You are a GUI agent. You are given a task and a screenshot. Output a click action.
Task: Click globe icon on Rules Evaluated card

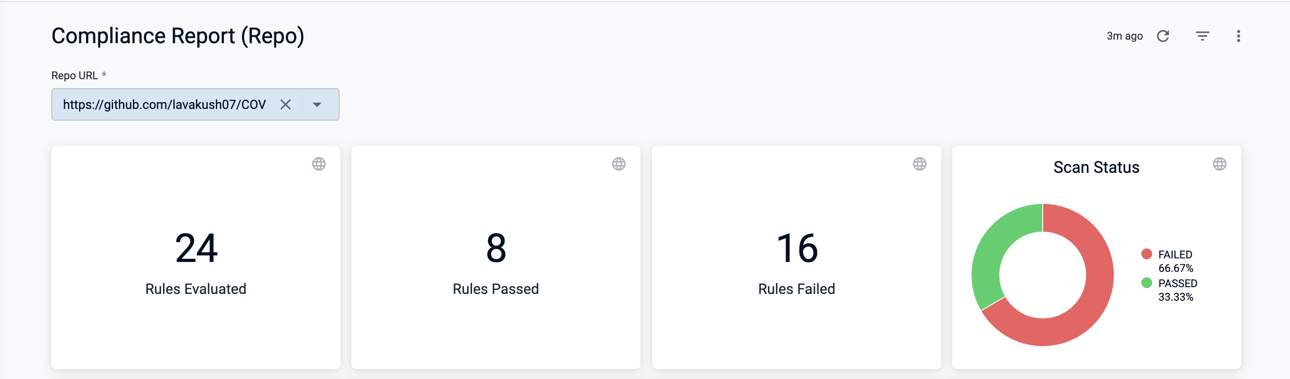pyautogui.click(x=318, y=164)
